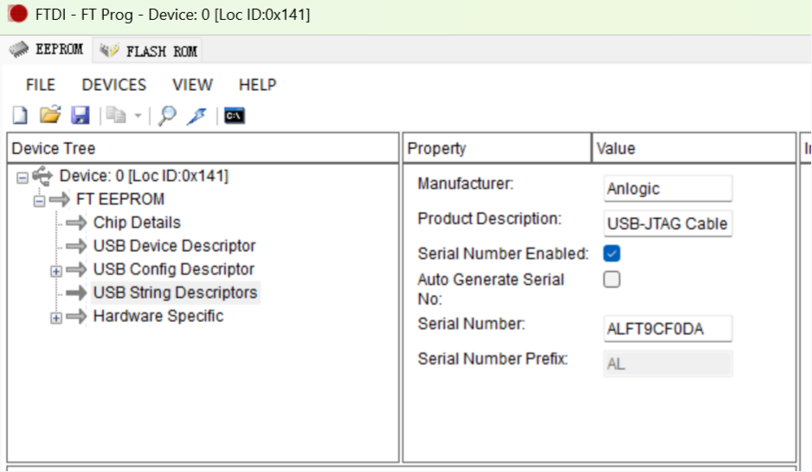Open the DEVICES menu
The image size is (812, 472).
pyautogui.click(x=114, y=85)
